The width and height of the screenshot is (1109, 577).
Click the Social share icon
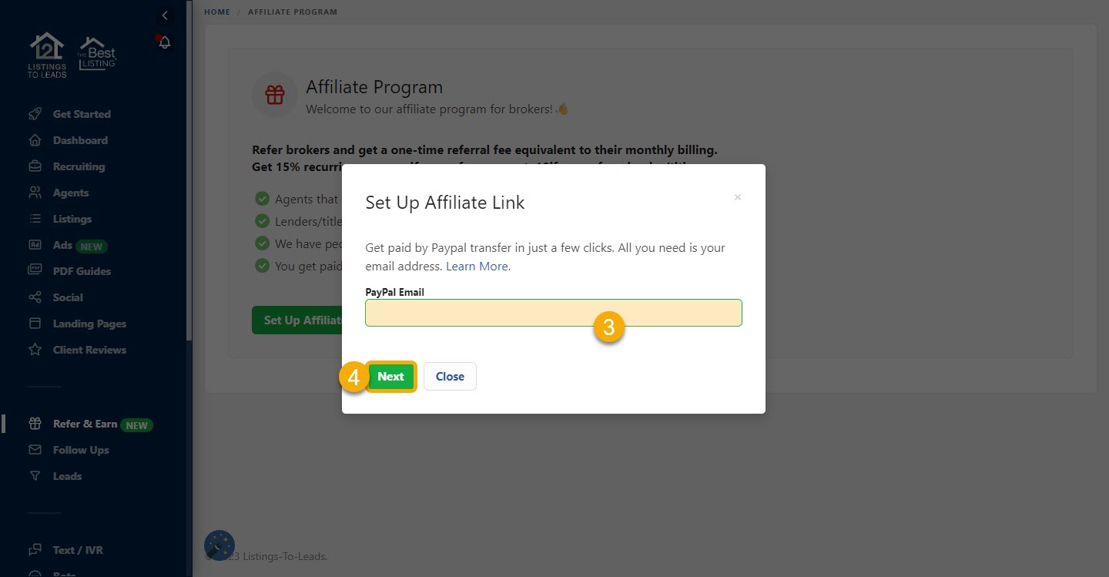35,297
